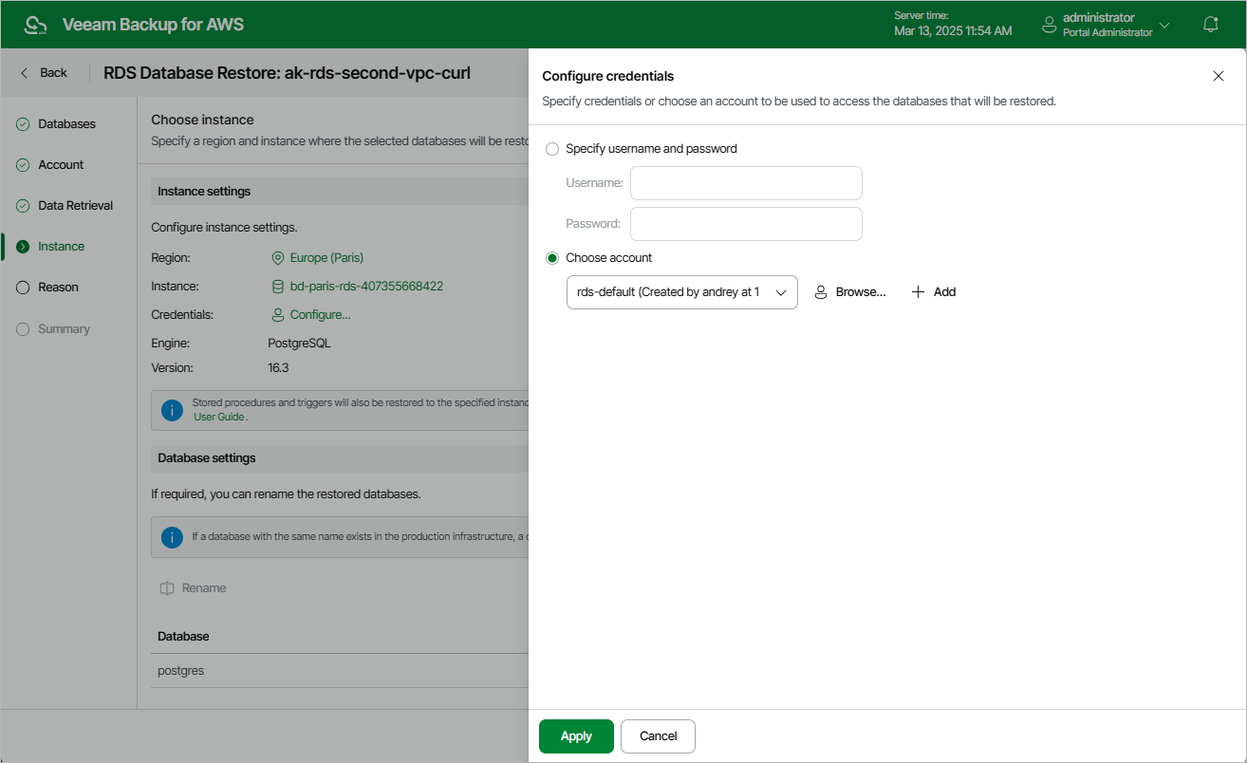
Task: Click the Rename button
Action: (x=193, y=588)
